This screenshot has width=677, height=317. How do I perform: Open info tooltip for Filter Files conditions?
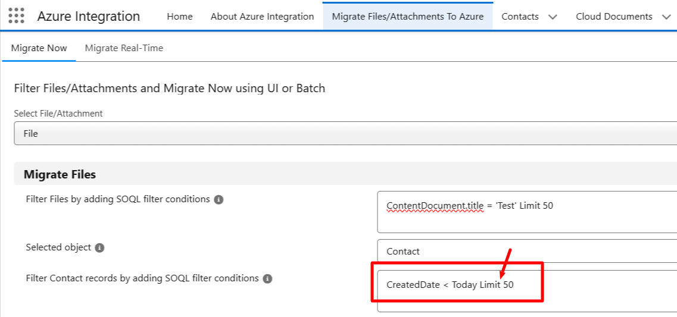click(219, 200)
